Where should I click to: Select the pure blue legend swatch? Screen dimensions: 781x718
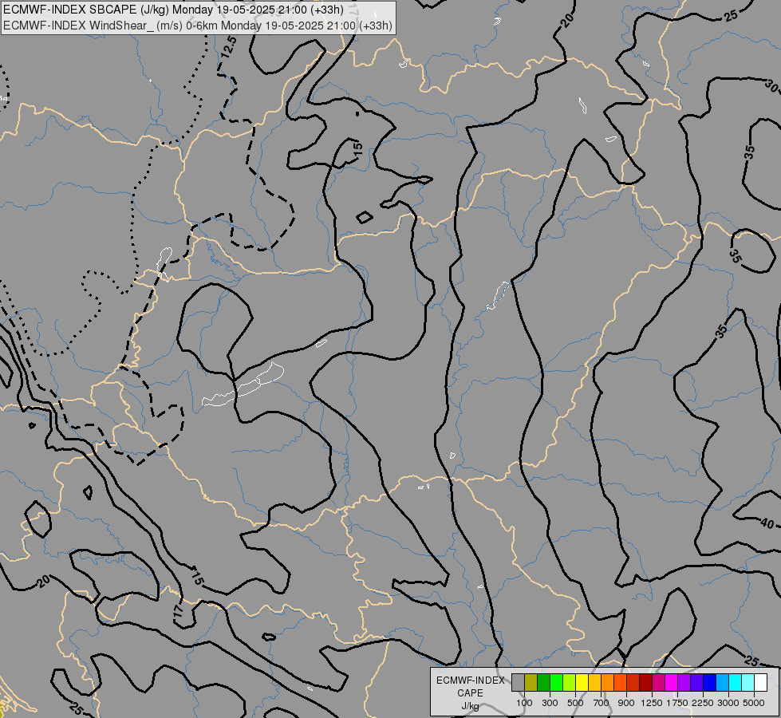click(x=710, y=683)
